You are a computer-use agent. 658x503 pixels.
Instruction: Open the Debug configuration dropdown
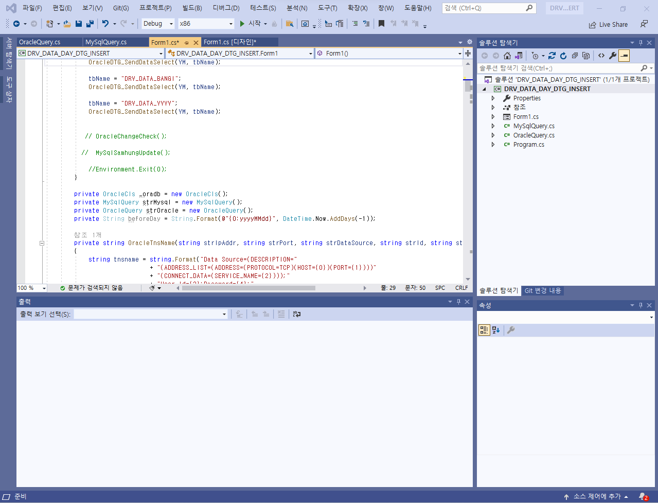158,24
